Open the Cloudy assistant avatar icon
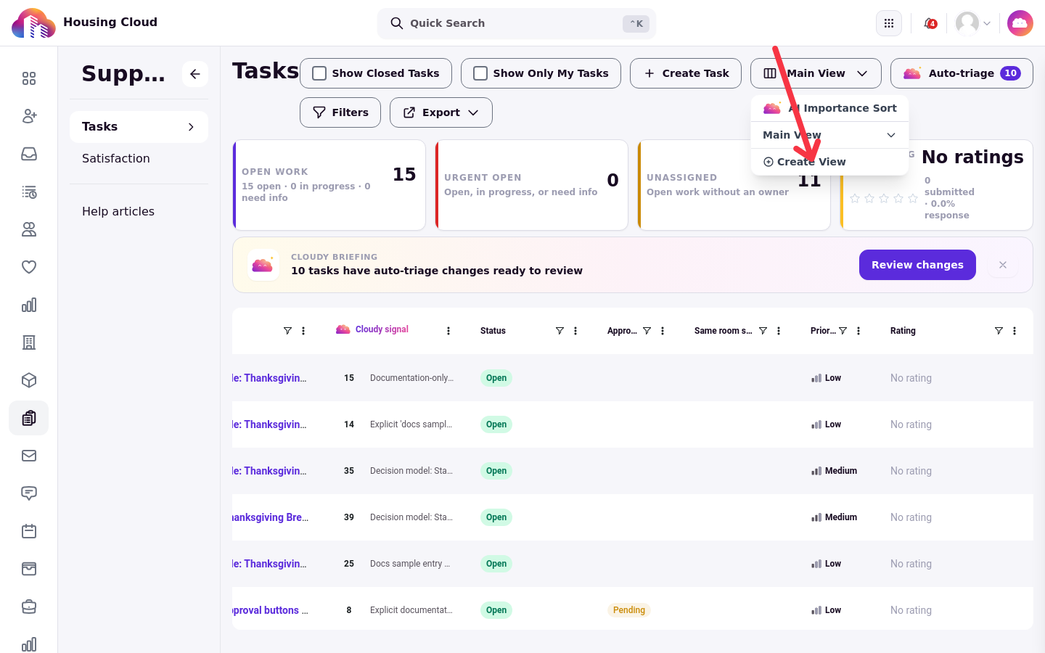Screen dimensions: 1045x653 click(1020, 23)
